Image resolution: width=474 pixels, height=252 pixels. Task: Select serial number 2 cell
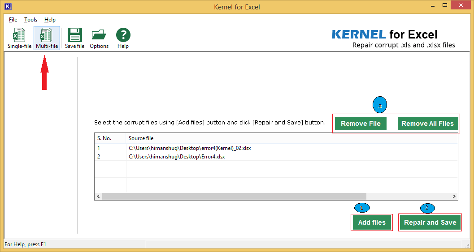click(x=110, y=157)
